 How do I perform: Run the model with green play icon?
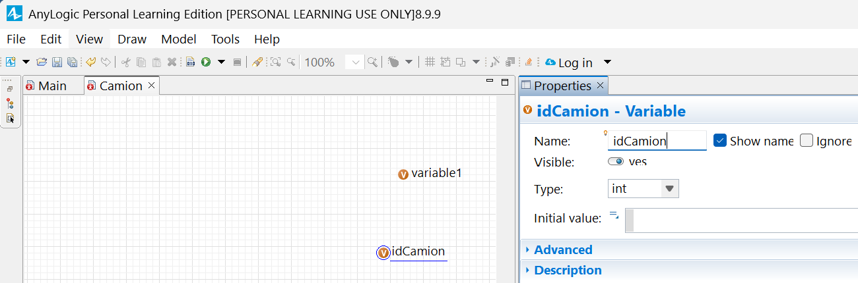[206, 62]
